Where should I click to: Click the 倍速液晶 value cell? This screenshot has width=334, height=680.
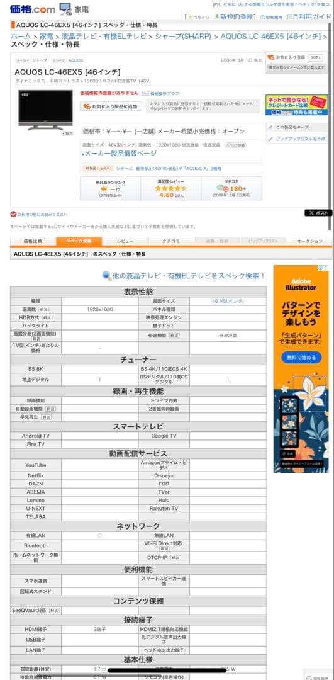[x=228, y=336]
